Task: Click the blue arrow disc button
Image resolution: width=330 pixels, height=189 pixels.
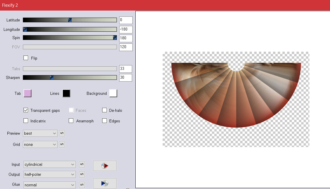Action: 105,183
